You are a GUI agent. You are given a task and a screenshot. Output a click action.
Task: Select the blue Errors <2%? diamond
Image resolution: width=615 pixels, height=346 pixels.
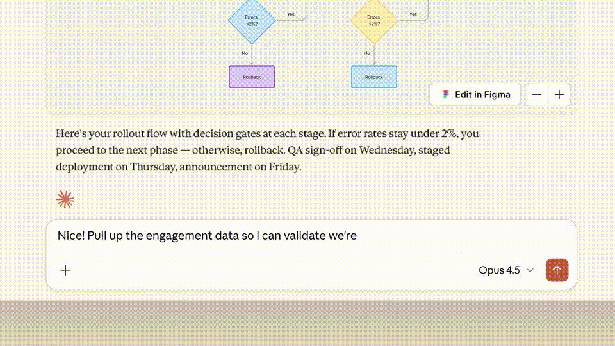point(252,21)
